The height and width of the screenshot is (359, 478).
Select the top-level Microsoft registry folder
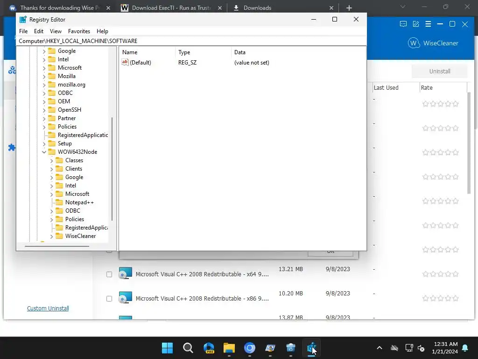[x=70, y=68]
